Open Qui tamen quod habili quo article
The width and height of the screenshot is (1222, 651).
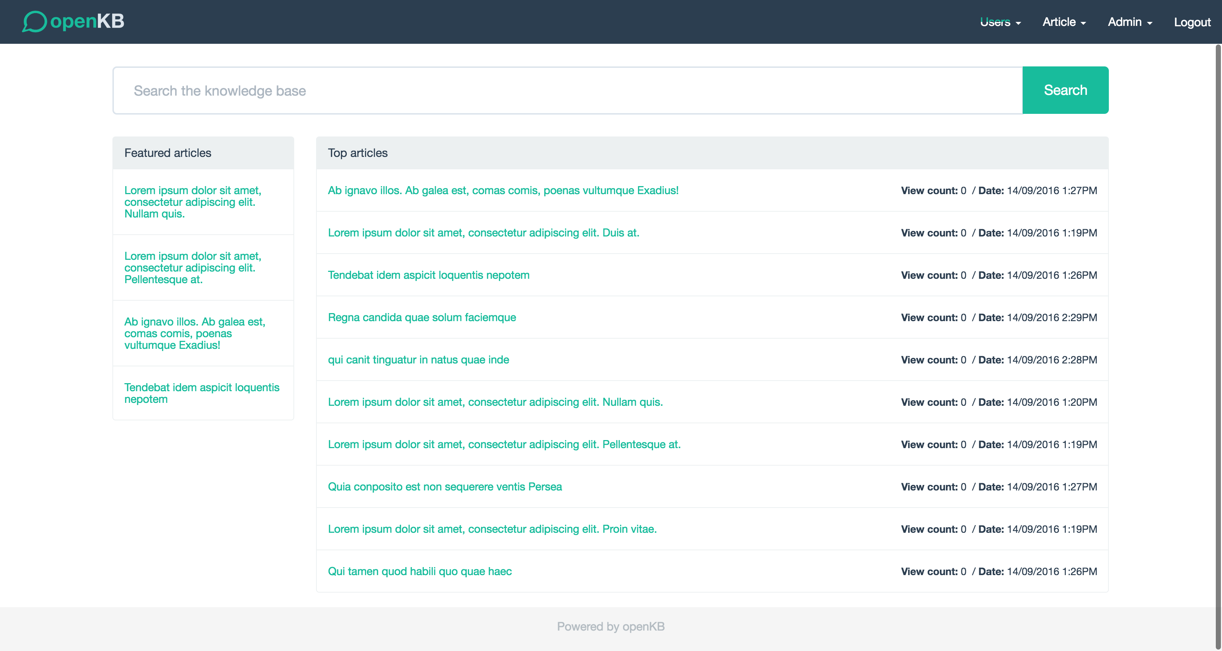[419, 571]
